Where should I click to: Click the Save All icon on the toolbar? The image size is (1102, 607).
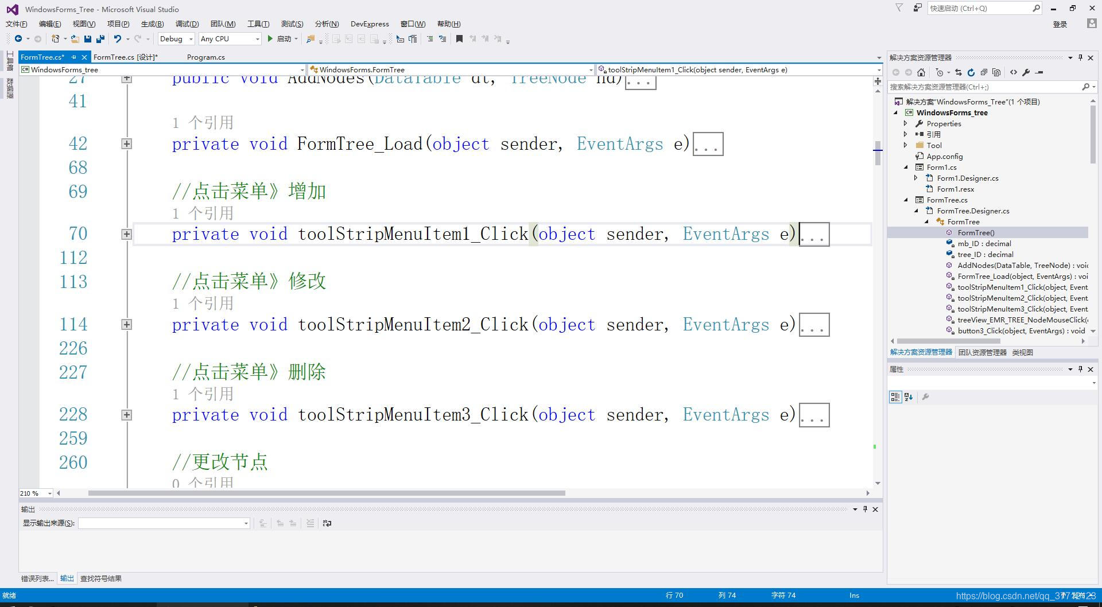tap(99, 38)
